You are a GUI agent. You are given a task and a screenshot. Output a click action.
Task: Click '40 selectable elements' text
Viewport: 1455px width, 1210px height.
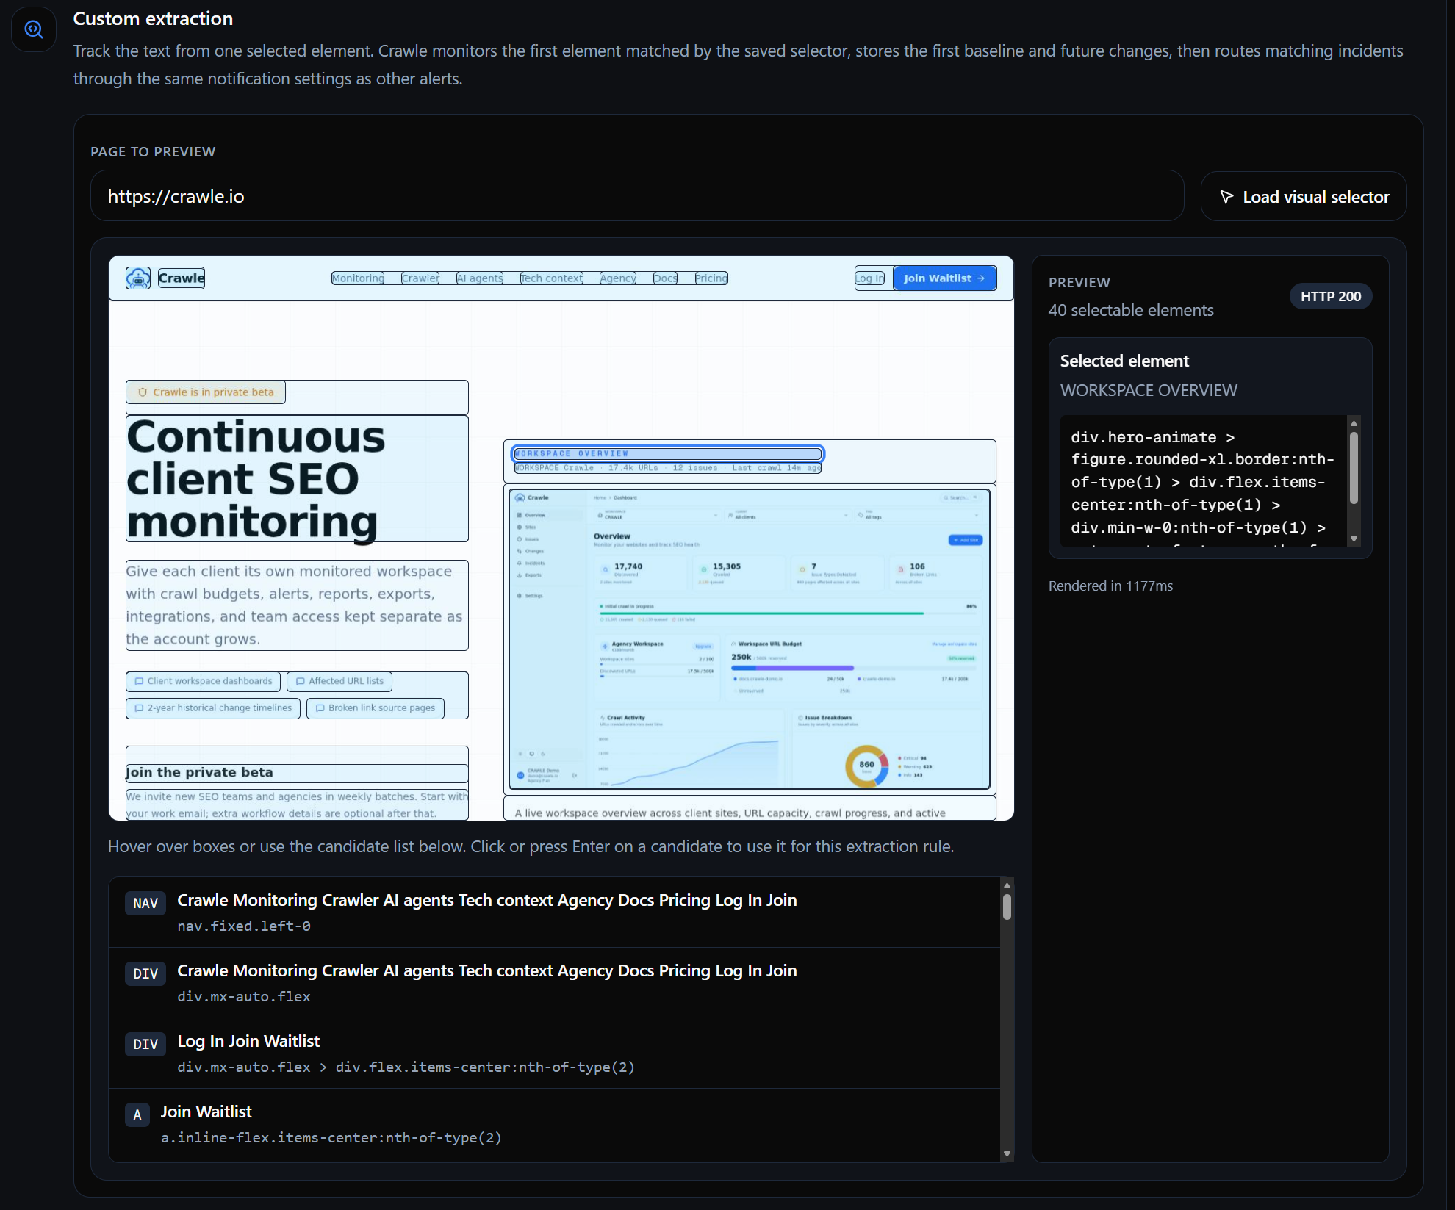(x=1131, y=310)
